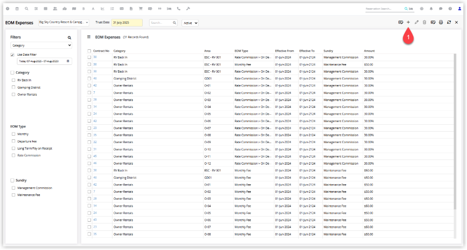Click the O-12 area cell
The height and width of the screenshot is (250, 467).
(208, 164)
